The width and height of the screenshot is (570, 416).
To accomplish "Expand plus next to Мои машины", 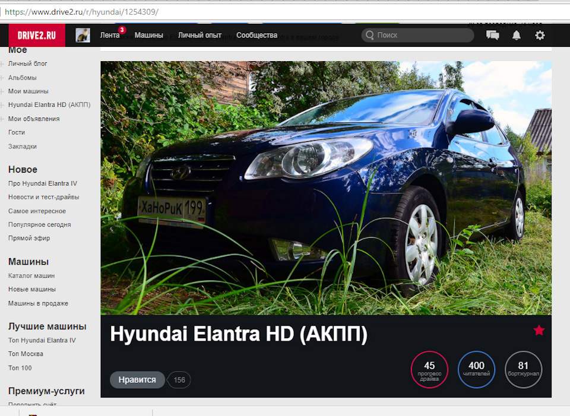I will (2, 91).
